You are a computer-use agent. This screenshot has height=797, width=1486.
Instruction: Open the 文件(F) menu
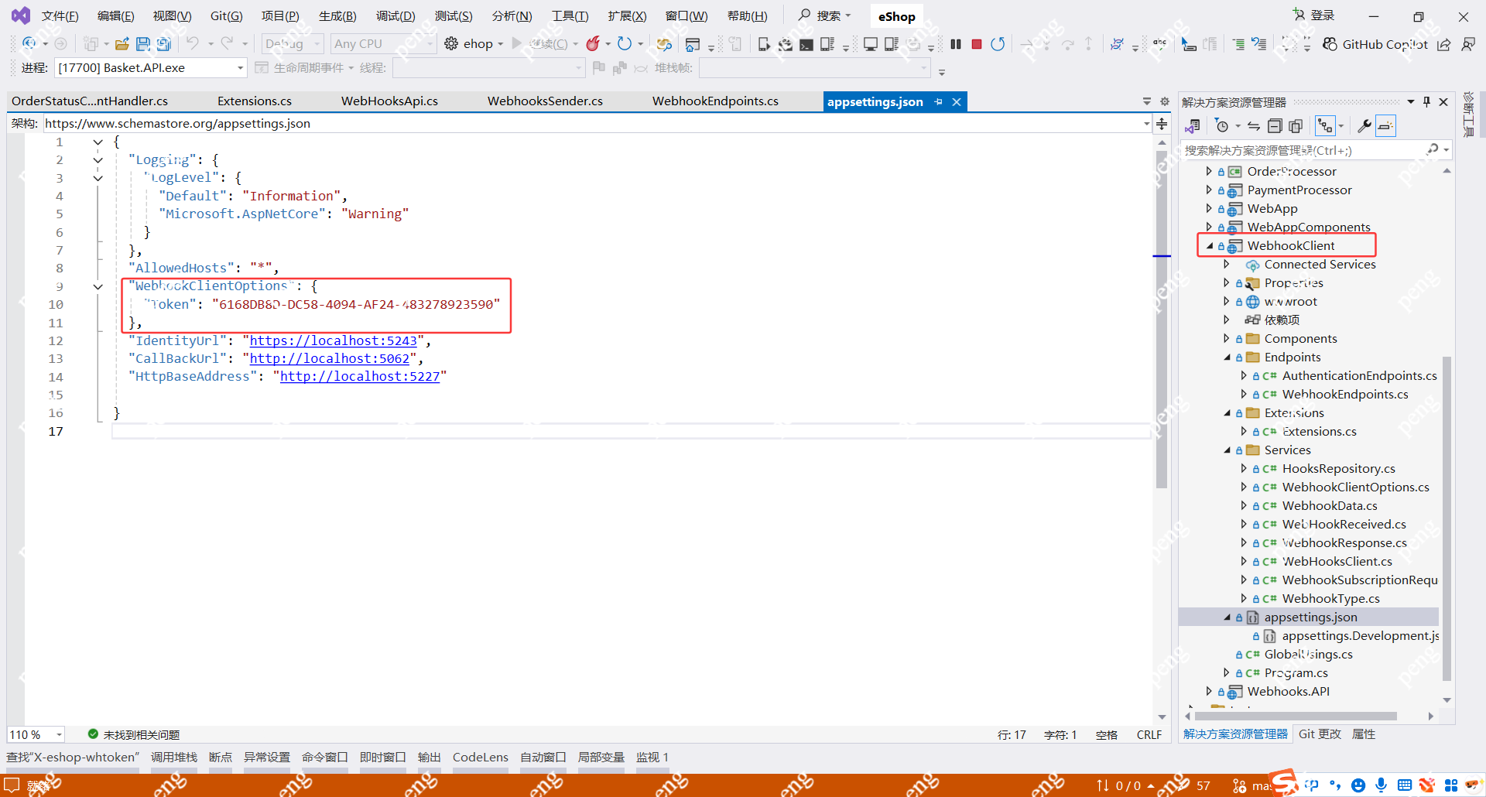pyautogui.click(x=60, y=16)
